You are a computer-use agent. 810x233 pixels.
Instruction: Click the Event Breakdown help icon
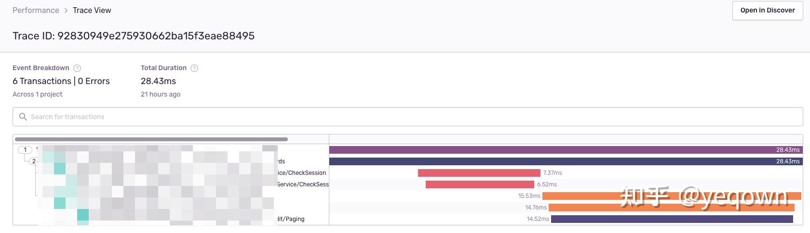click(77, 68)
